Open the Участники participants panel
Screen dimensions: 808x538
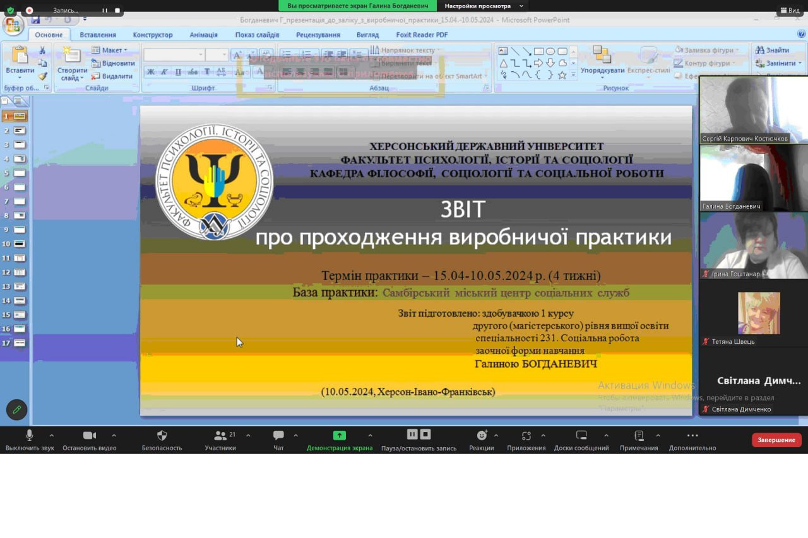220,440
